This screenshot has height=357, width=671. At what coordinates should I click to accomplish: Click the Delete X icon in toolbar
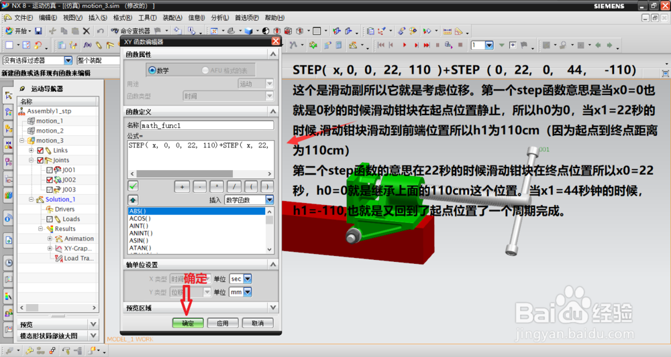coord(87,31)
